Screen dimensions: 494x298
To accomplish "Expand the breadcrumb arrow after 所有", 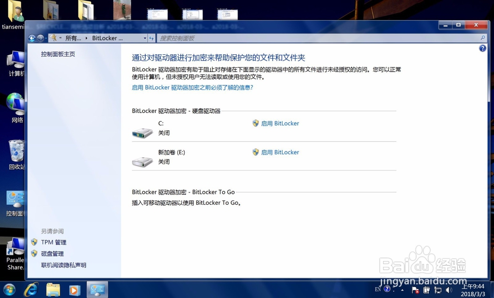I will (x=86, y=38).
